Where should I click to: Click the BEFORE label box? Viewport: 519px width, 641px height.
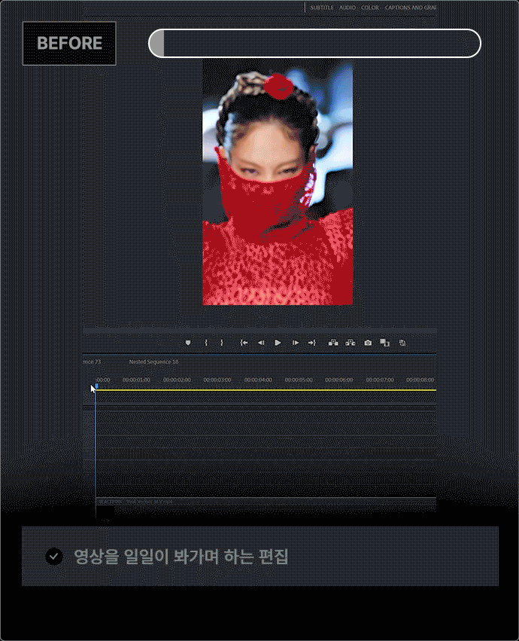click(x=69, y=44)
